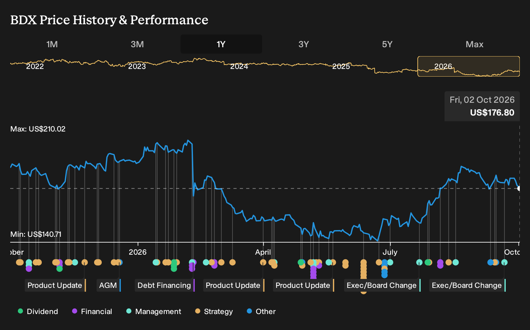Toggle the Financial legend filter
The image size is (530, 330).
(92, 311)
